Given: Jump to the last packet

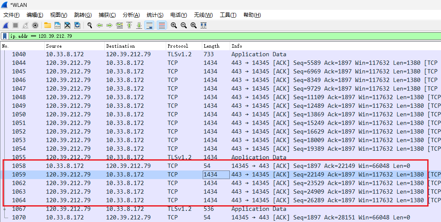Looking at the screenshot, I should pyautogui.click(x=139, y=25).
